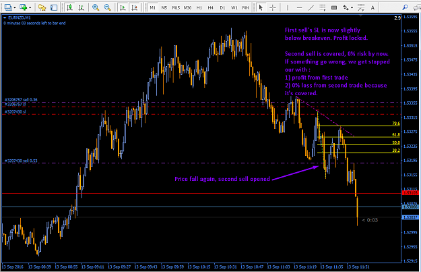The image size is (421, 272).
Task: Open the chat bubbles icon
Action: coord(417,7)
